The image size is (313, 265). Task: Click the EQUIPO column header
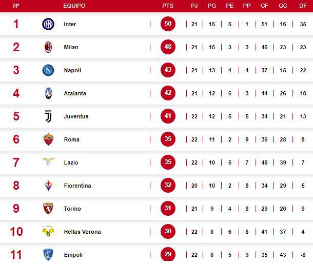[74, 6]
